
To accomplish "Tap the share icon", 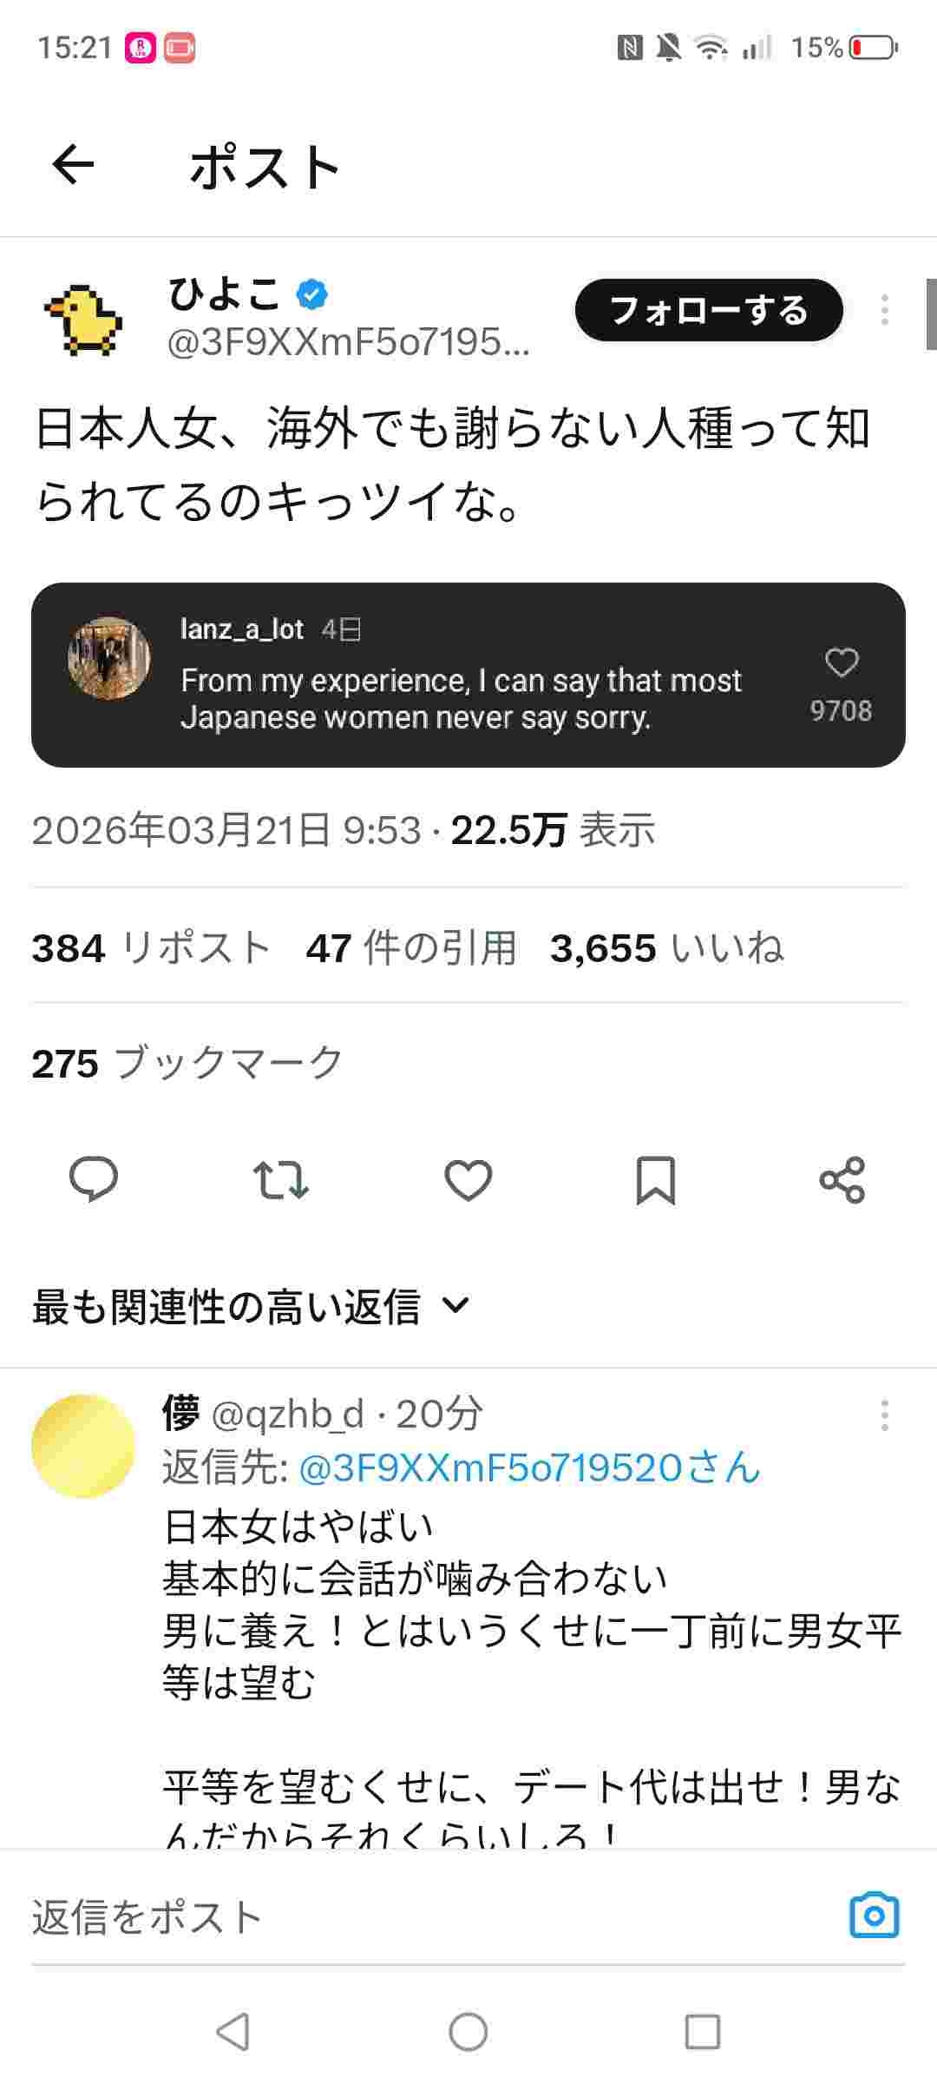I will [842, 1179].
